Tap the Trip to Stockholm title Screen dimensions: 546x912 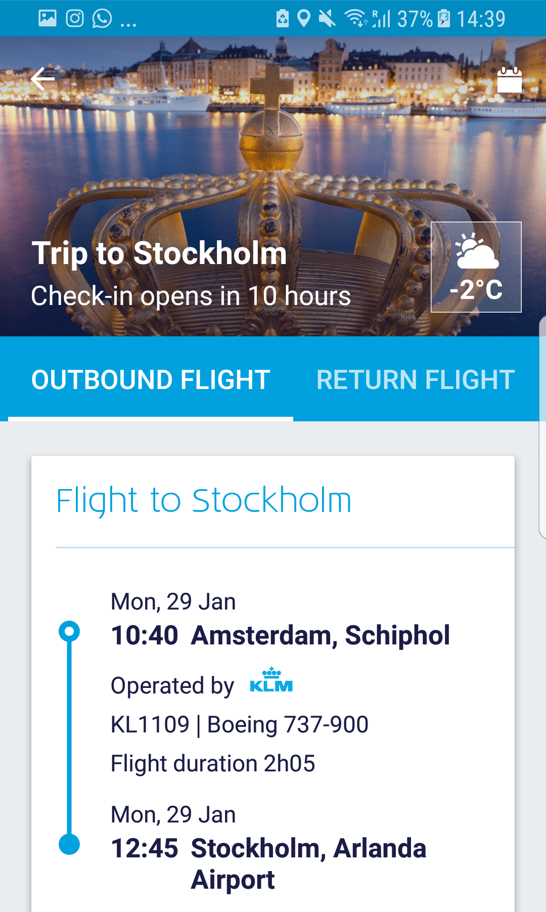tap(159, 253)
